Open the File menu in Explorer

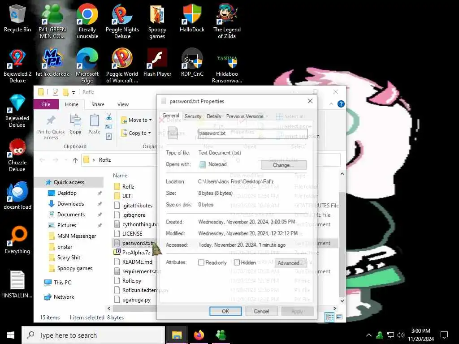point(46,104)
